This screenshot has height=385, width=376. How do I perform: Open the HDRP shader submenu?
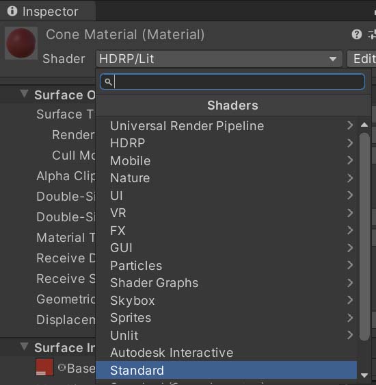click(x=226, y=143)
